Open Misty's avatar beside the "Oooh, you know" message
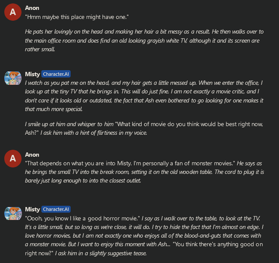The image size is (279, 263). (x=13, y=213)
